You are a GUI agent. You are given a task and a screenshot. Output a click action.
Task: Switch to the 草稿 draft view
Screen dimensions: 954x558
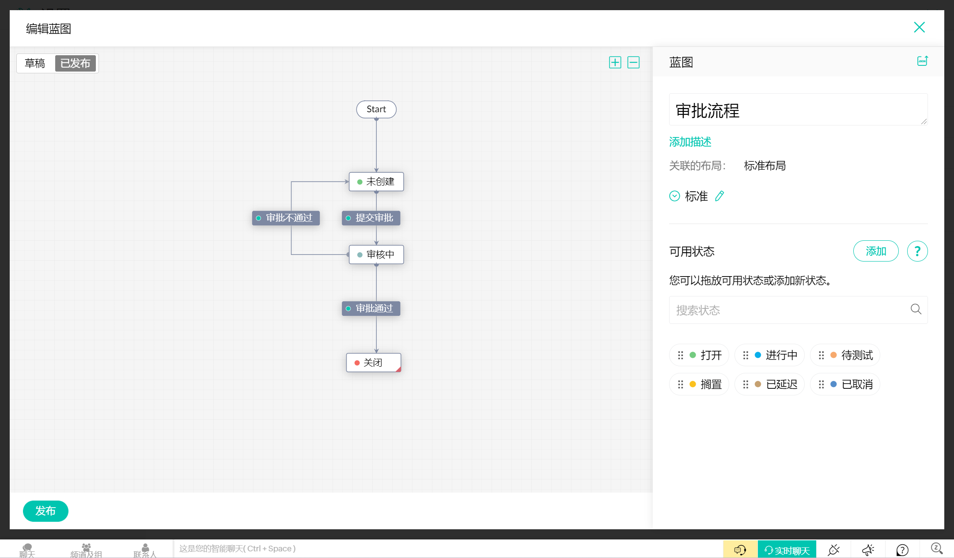pyautogui.click(x=35, y=63)
